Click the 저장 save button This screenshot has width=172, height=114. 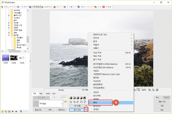(162, 106)
